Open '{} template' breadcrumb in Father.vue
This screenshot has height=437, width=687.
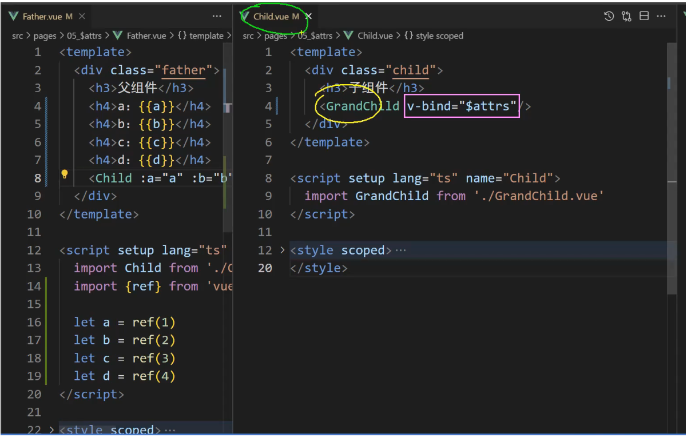point(200,35)
